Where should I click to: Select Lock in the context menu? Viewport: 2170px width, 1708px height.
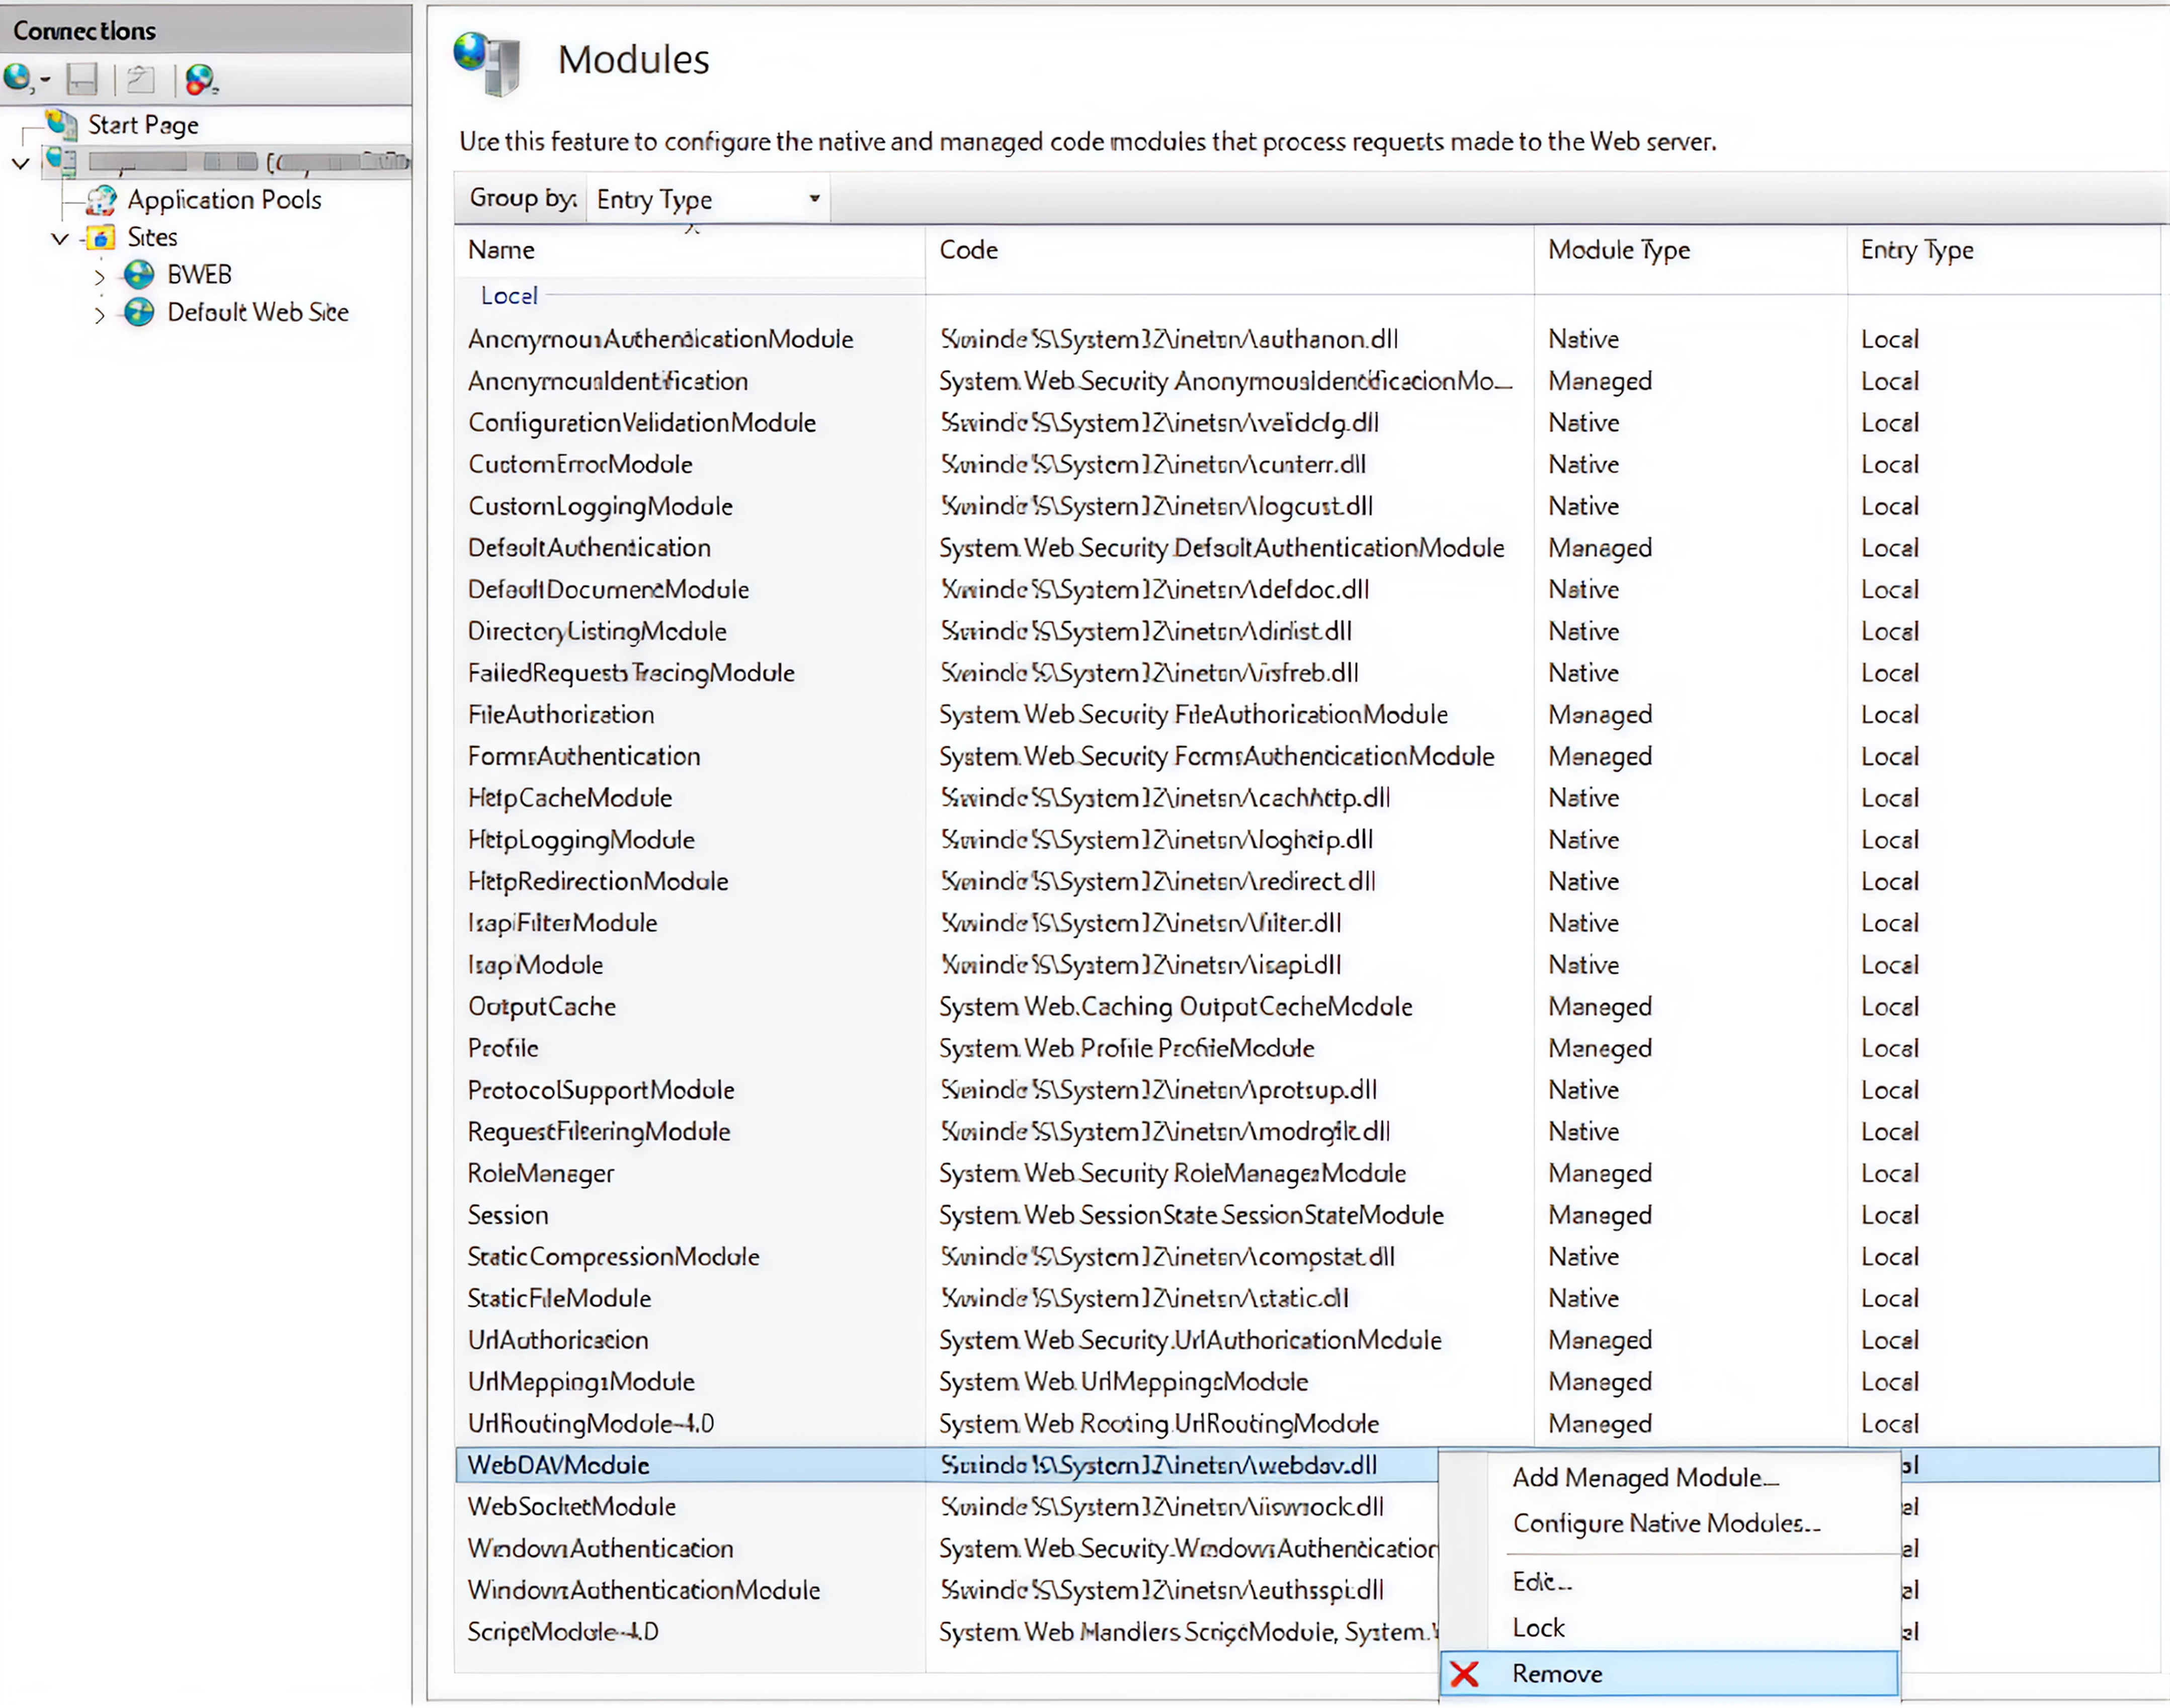tap(1538, 1628)
